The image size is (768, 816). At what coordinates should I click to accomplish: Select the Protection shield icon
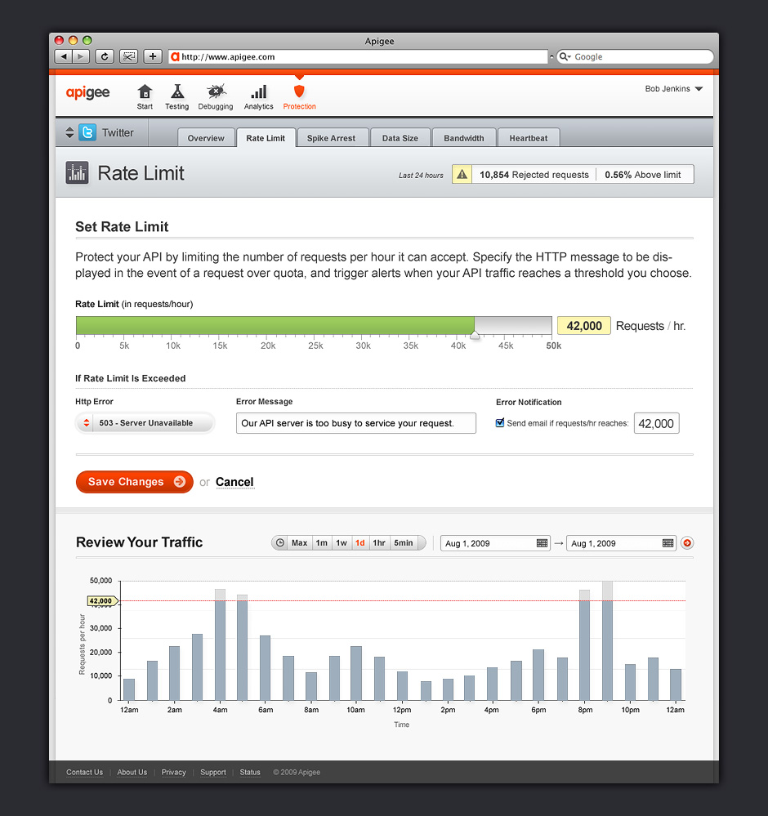tap(299, 91)
